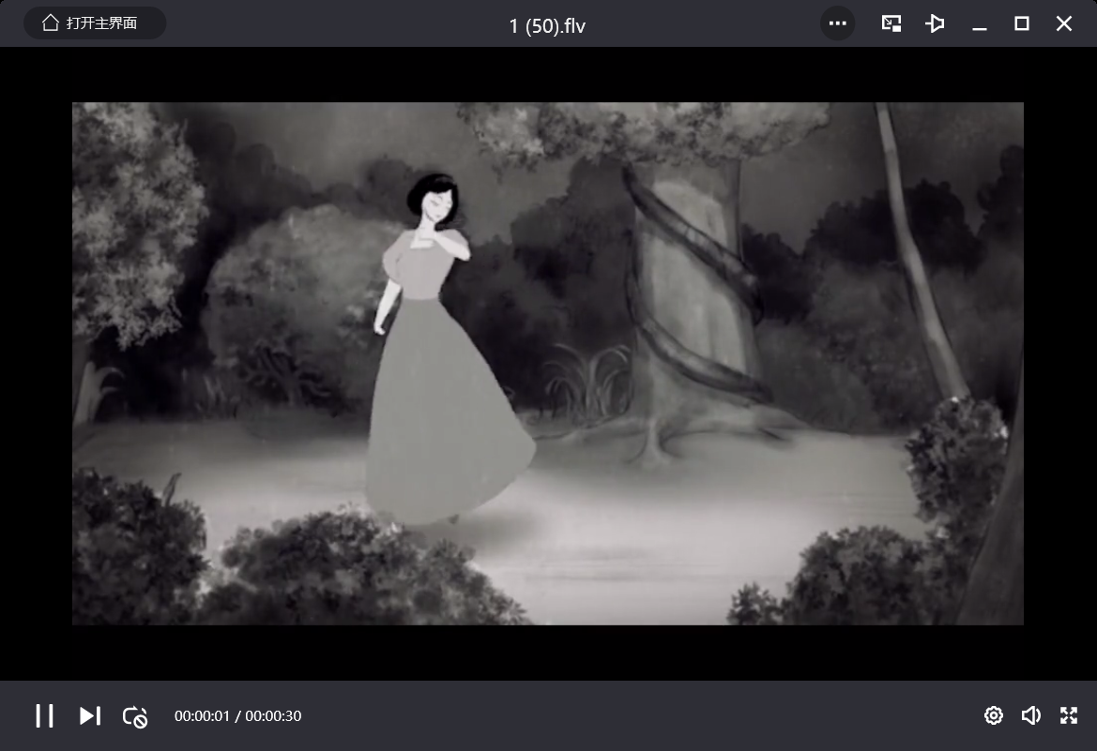The height and width of the screenshot is (751, 1097).
Task: Click the elapsed time 00:00:01 / 00:00:30 display
Action: coord(237,716)
